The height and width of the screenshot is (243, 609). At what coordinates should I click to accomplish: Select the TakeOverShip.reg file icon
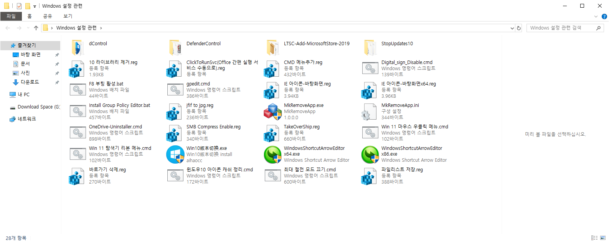click(x=272, y=133)
